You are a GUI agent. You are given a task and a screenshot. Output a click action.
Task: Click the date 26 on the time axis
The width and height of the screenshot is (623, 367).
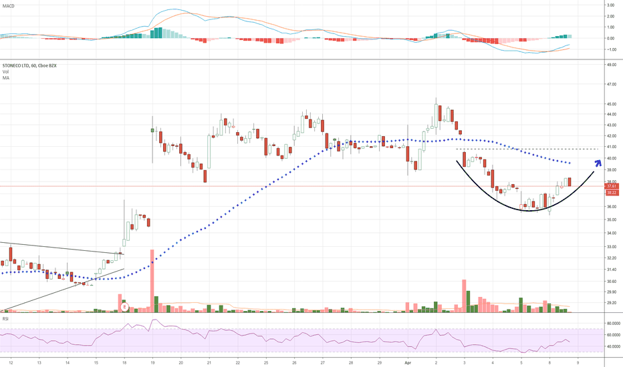(294, 362)
